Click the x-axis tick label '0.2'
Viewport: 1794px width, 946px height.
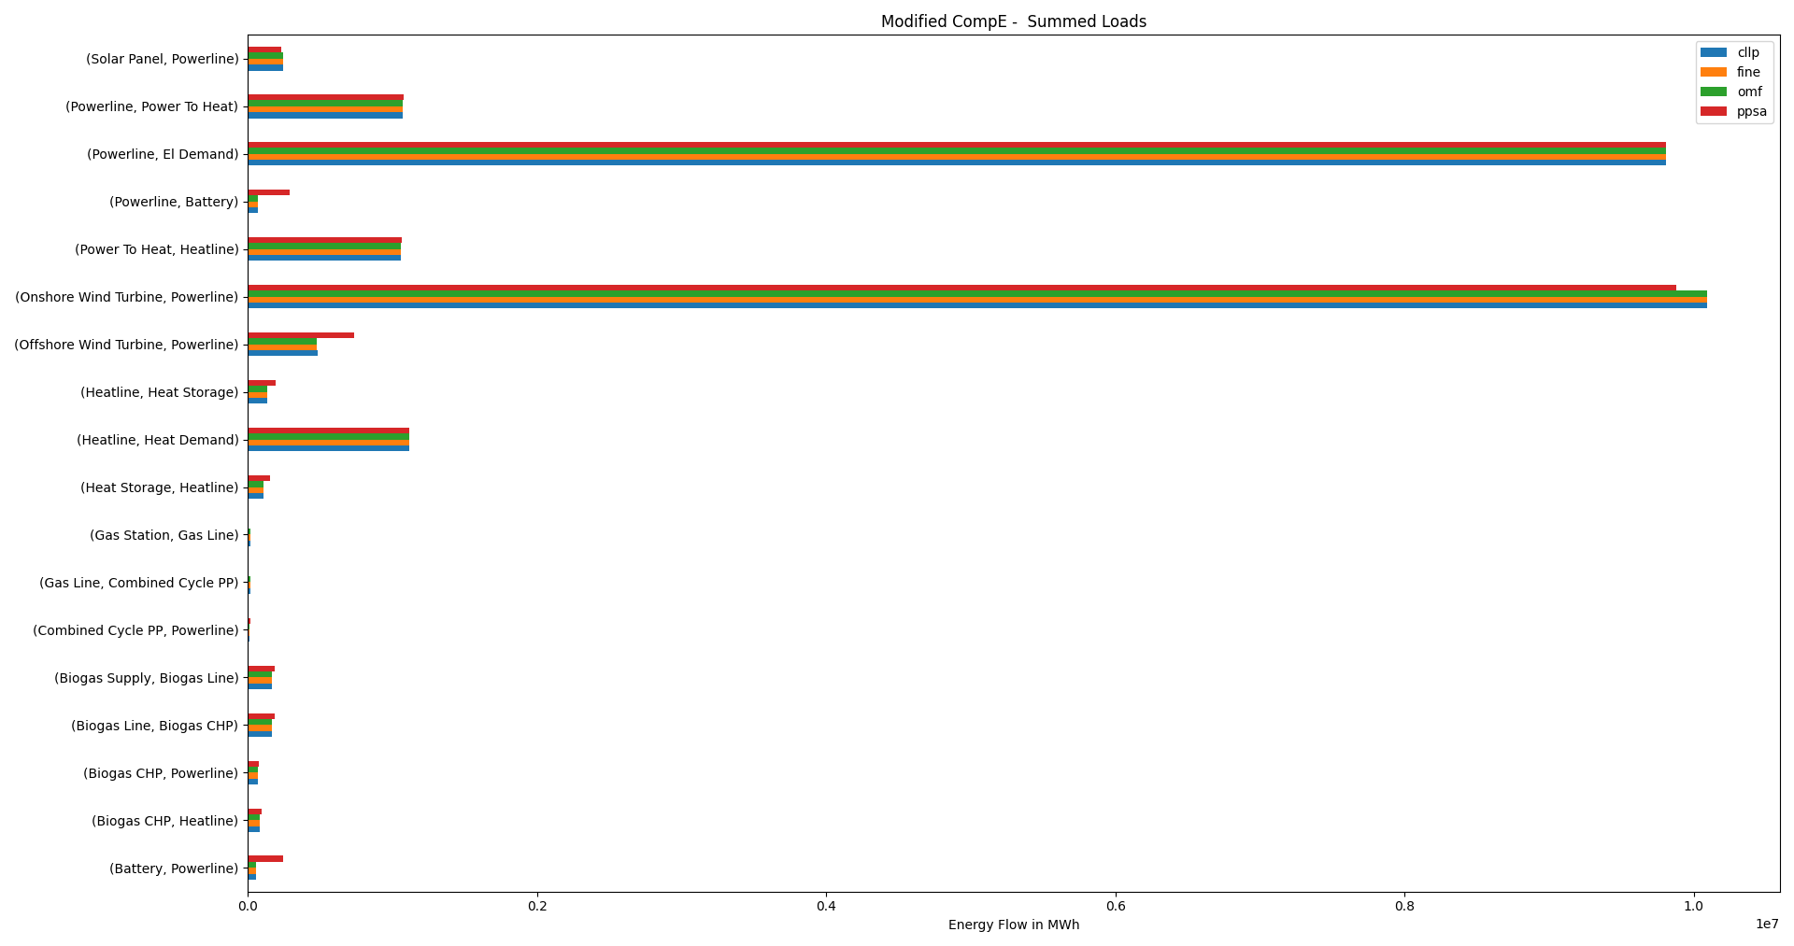(537, 905)
